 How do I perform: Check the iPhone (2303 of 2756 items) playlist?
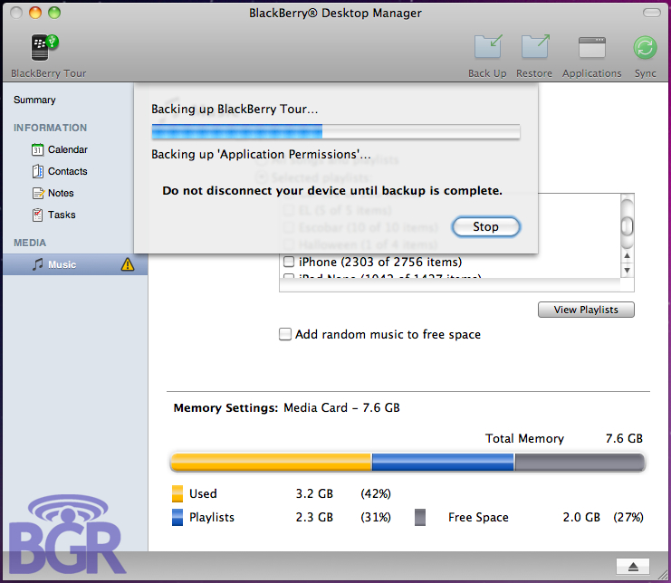click(x=289, y=262)
